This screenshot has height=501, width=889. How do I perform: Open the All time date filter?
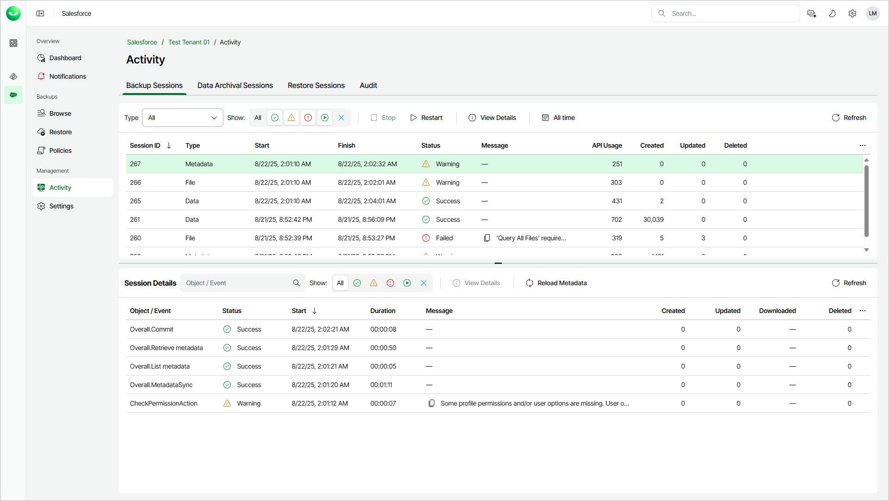[x=558, y=118]
